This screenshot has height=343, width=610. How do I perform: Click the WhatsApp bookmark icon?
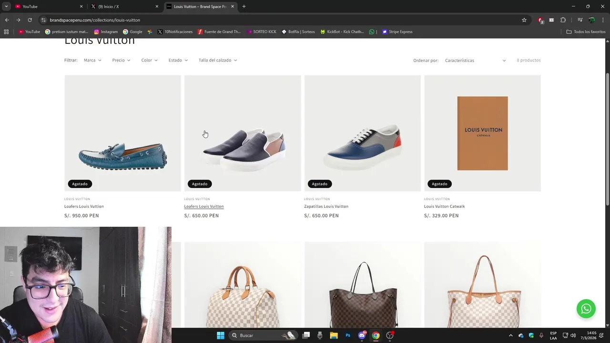pos(372,32)
